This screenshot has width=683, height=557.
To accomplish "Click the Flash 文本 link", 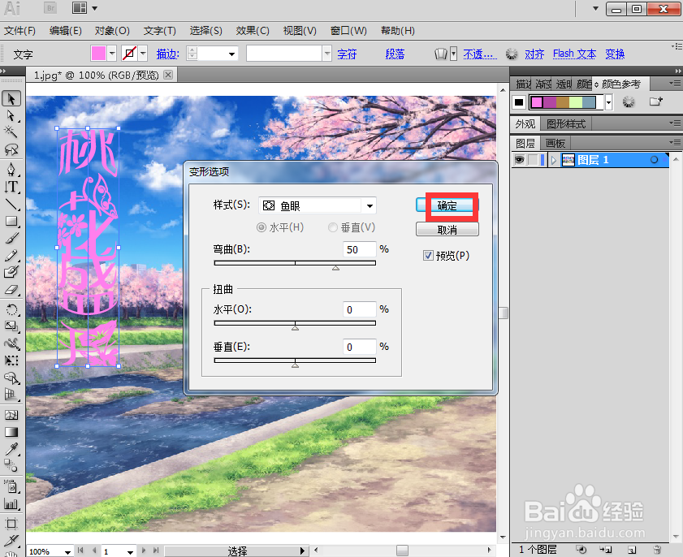I will coord(574,54).
